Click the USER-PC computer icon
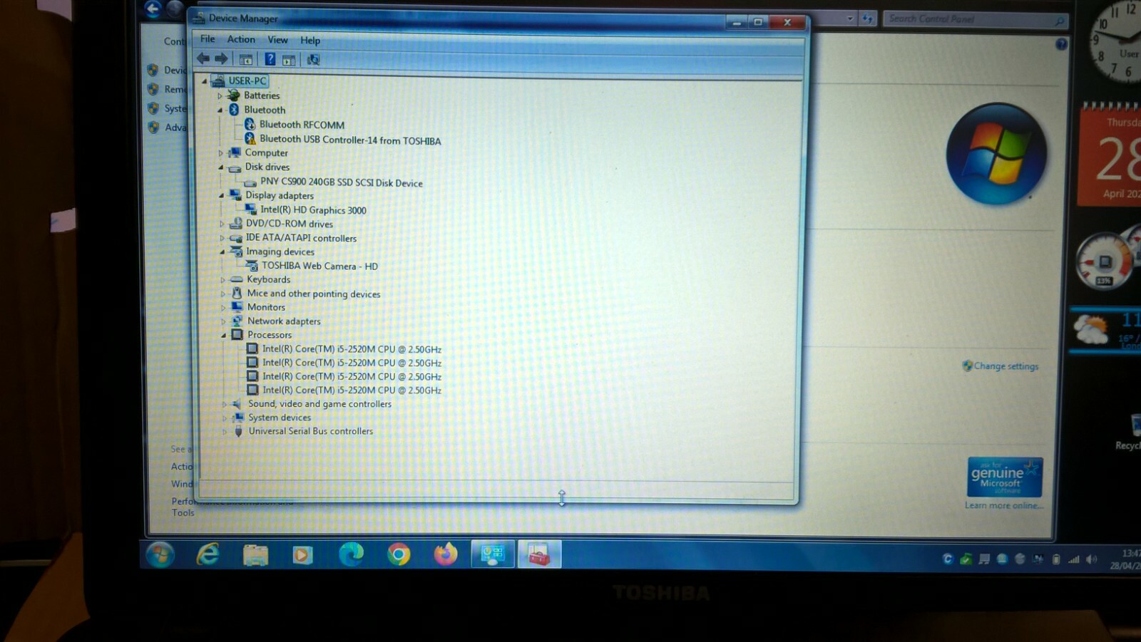The image size is (1141, 642). [x=218, y=81]
